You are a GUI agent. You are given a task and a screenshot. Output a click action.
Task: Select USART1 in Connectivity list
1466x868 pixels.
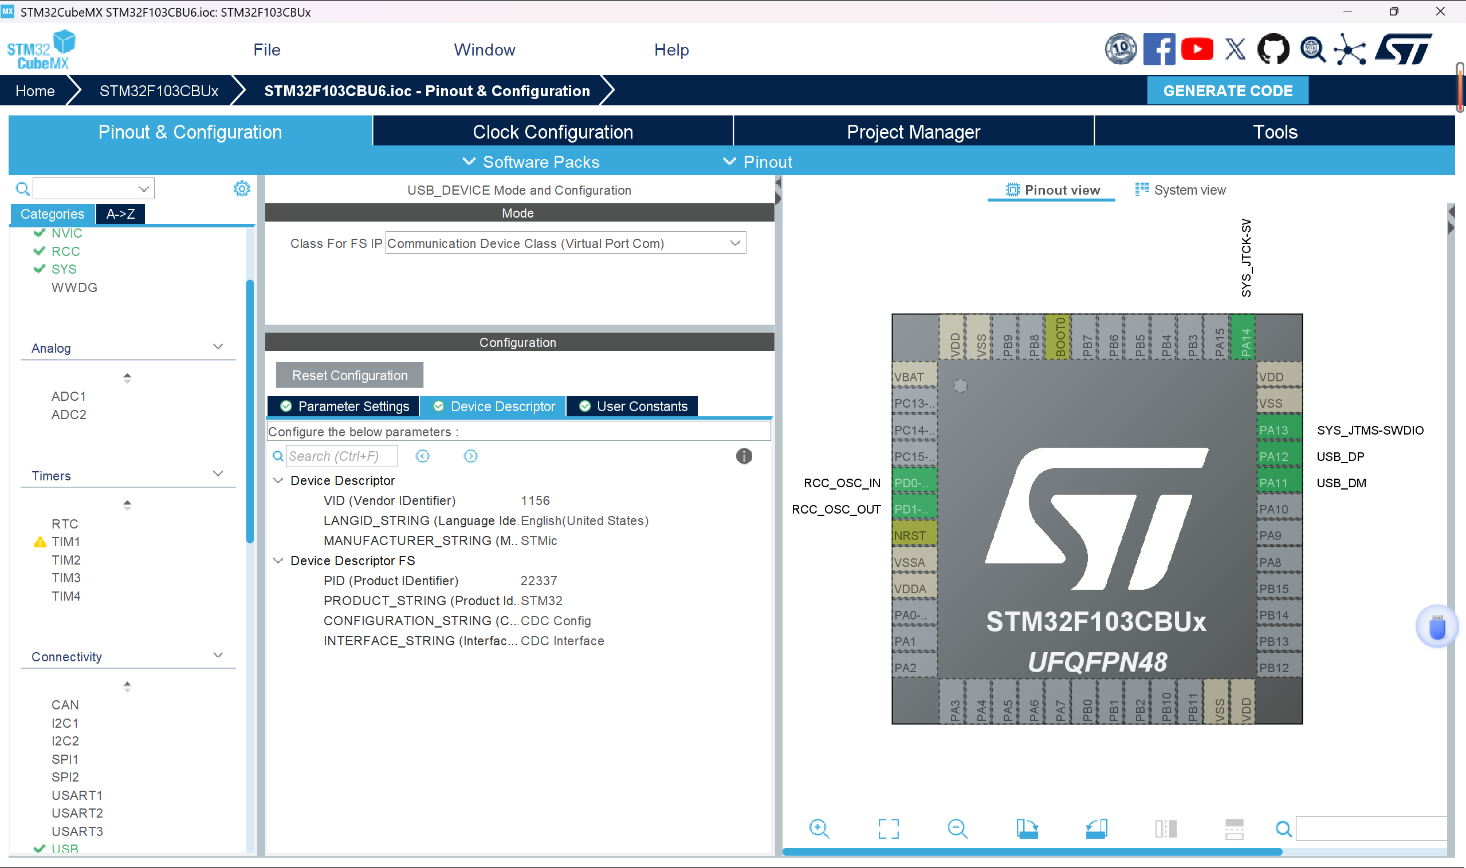tap(77, 795)
